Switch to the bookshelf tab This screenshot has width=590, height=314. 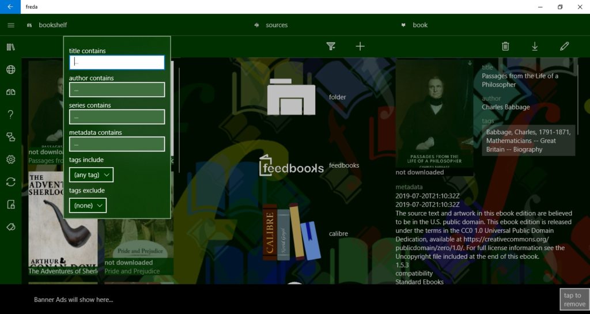tap(47, 25)
